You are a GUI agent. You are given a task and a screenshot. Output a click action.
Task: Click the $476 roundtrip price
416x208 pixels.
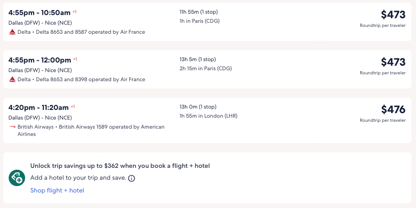pos(393,109)
